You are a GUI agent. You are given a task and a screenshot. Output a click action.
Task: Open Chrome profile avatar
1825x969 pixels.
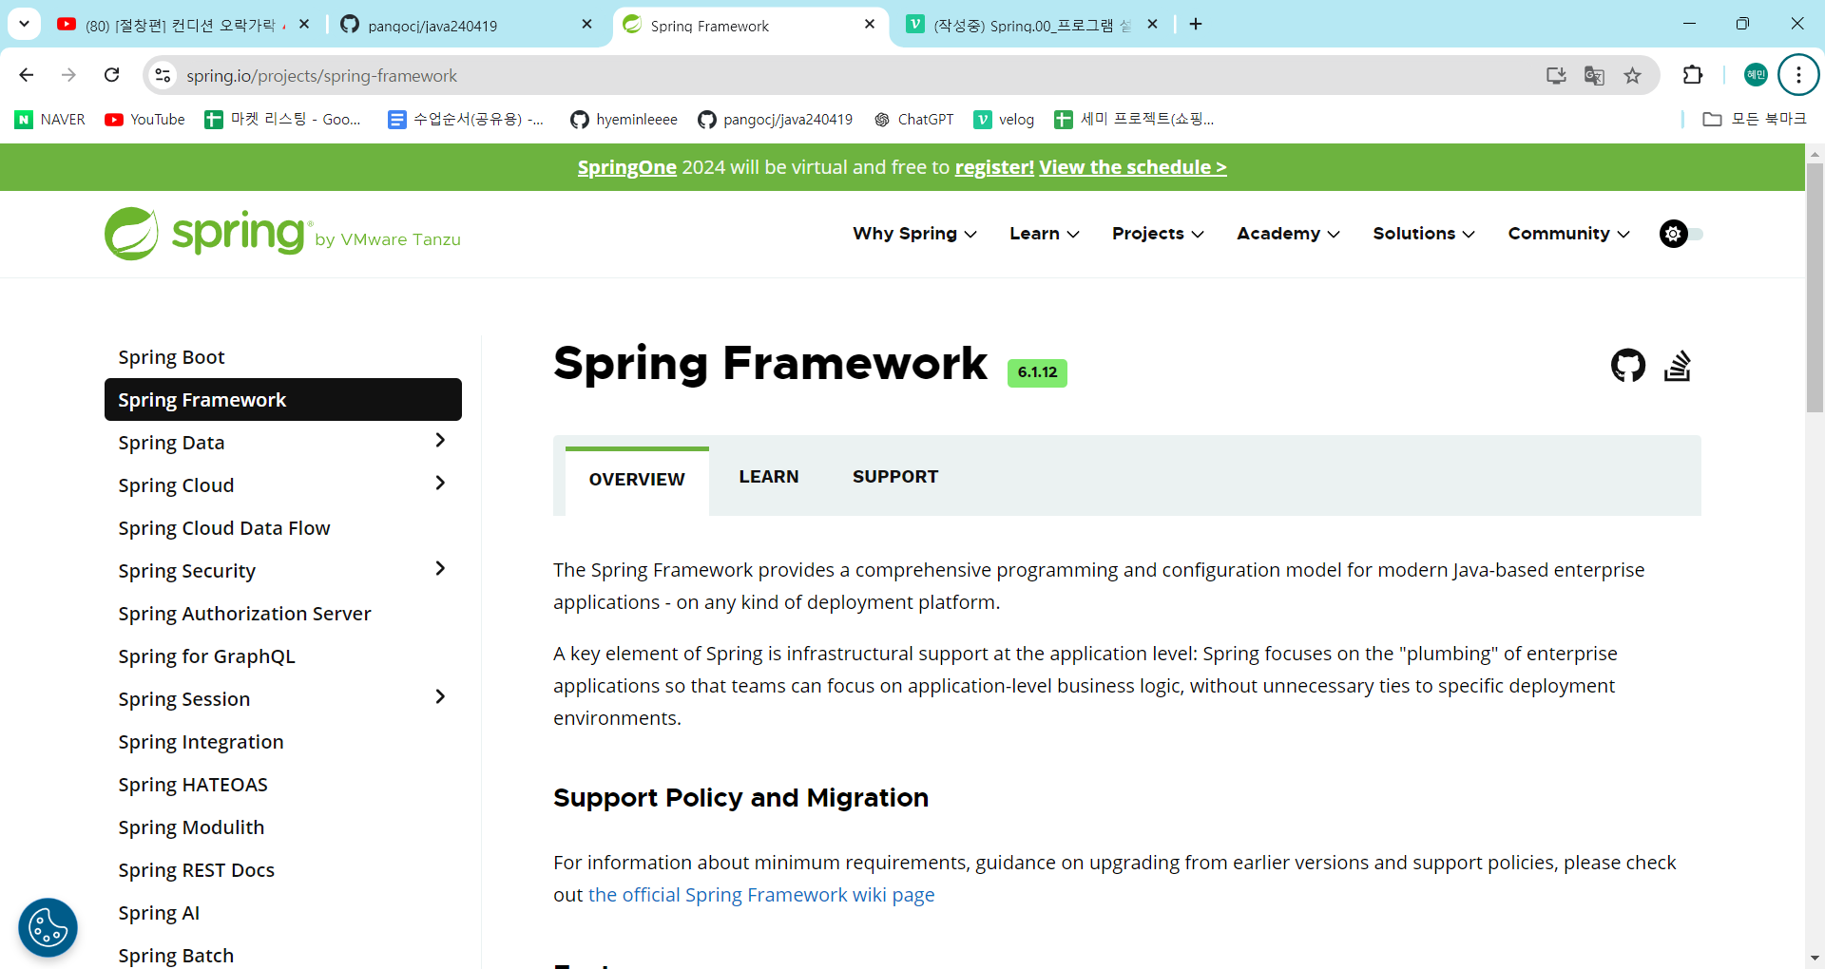click(1756, 75)
